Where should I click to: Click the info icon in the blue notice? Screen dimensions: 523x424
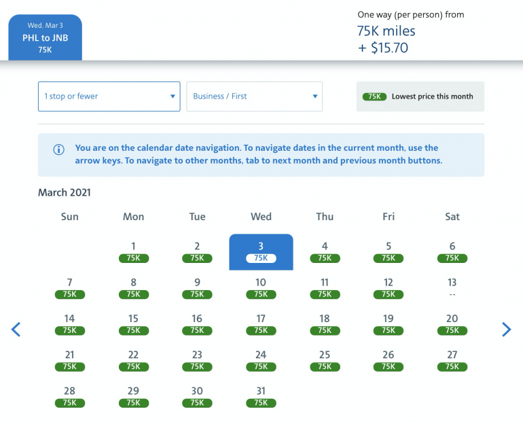(x=58, y=149)
